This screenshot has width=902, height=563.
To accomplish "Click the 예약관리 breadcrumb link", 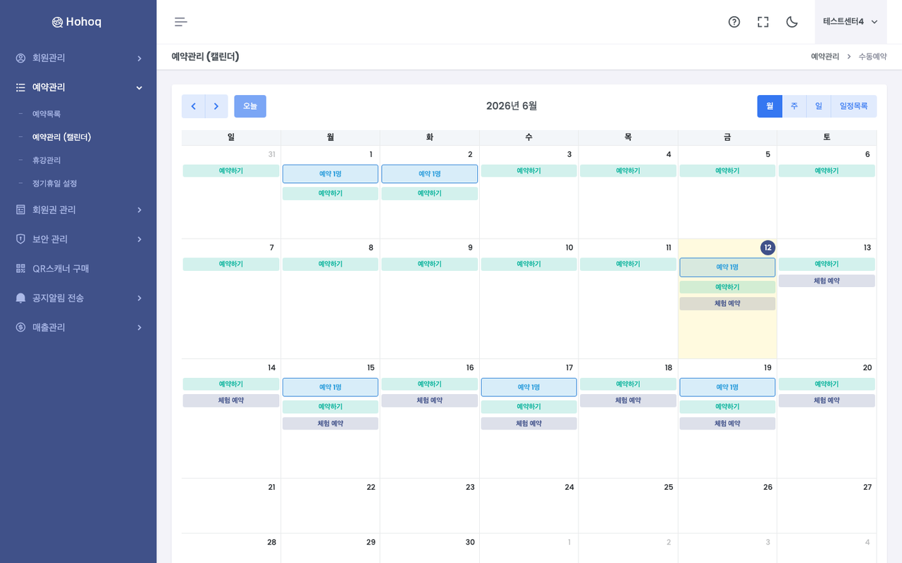I will [825, 56].
